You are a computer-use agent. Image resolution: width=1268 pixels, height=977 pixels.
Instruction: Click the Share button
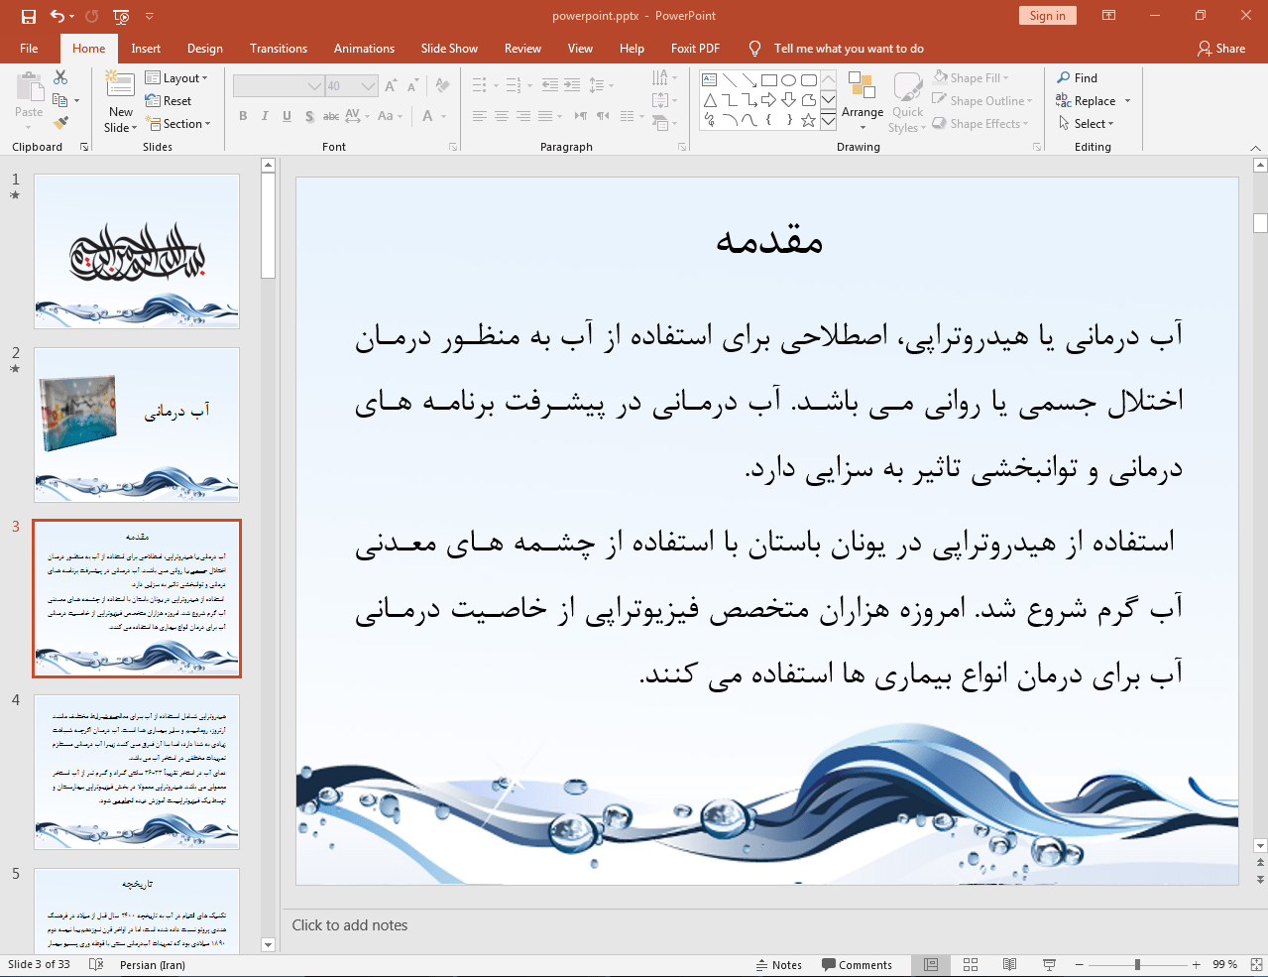(1220, 49)
